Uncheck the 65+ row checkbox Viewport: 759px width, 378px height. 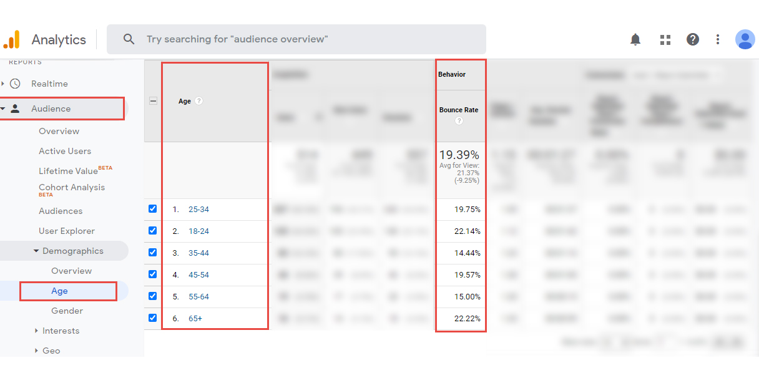pos(153,318)
